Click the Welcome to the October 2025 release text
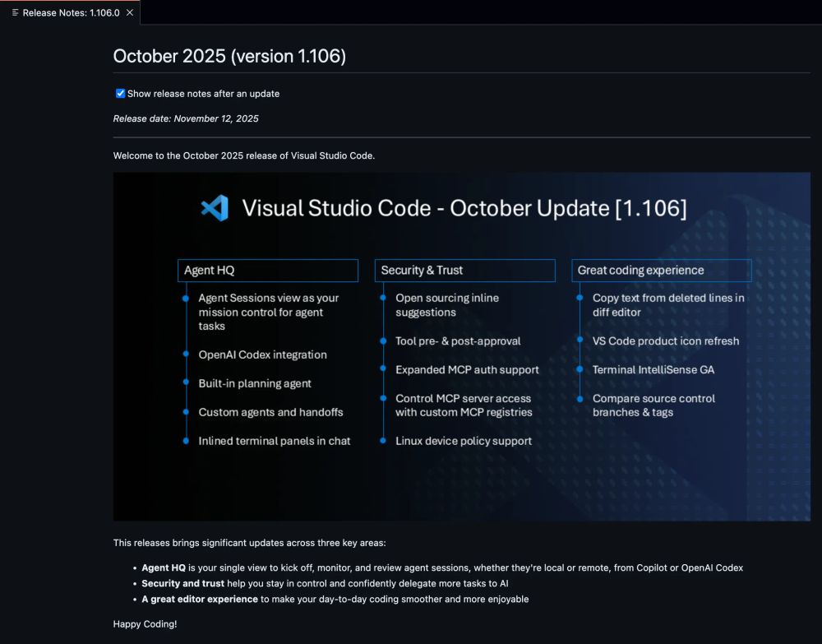The width and height of the screenshot is (822, 644). click(244, 155)
